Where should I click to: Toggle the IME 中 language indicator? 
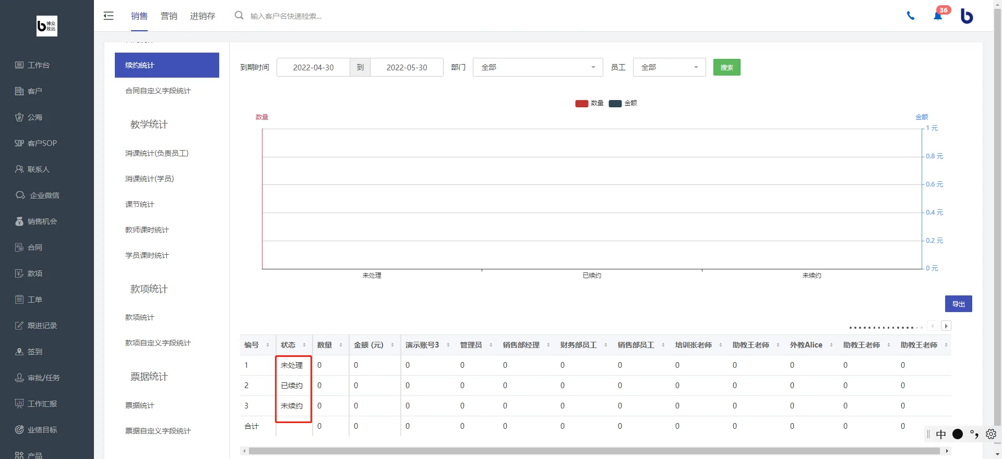pyautogui.click(x=941, y=434)
